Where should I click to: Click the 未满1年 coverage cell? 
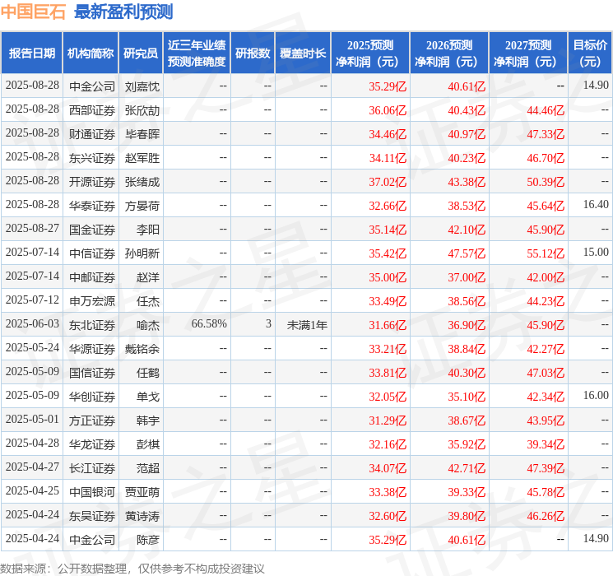click(307, 325)
